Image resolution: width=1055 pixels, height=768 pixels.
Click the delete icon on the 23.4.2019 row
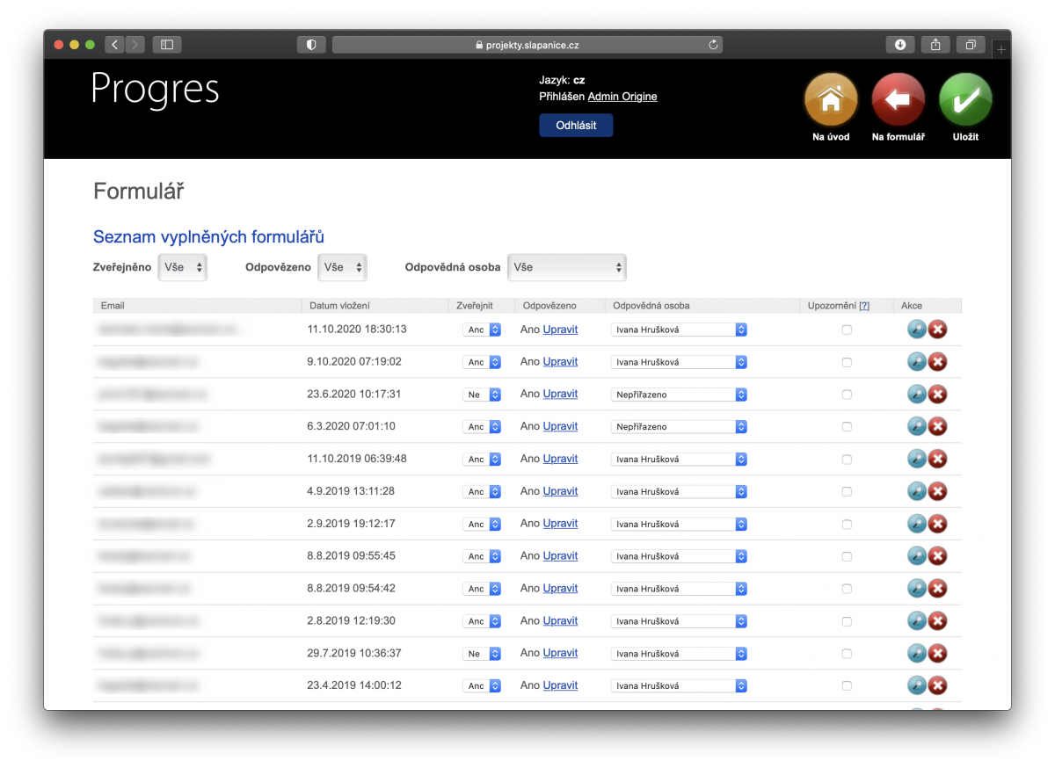(x=938, y=685)
